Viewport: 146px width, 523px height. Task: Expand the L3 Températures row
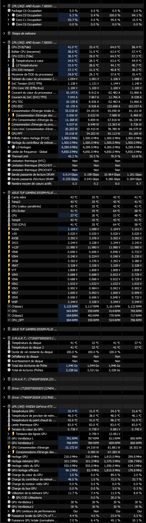point(8,65)
